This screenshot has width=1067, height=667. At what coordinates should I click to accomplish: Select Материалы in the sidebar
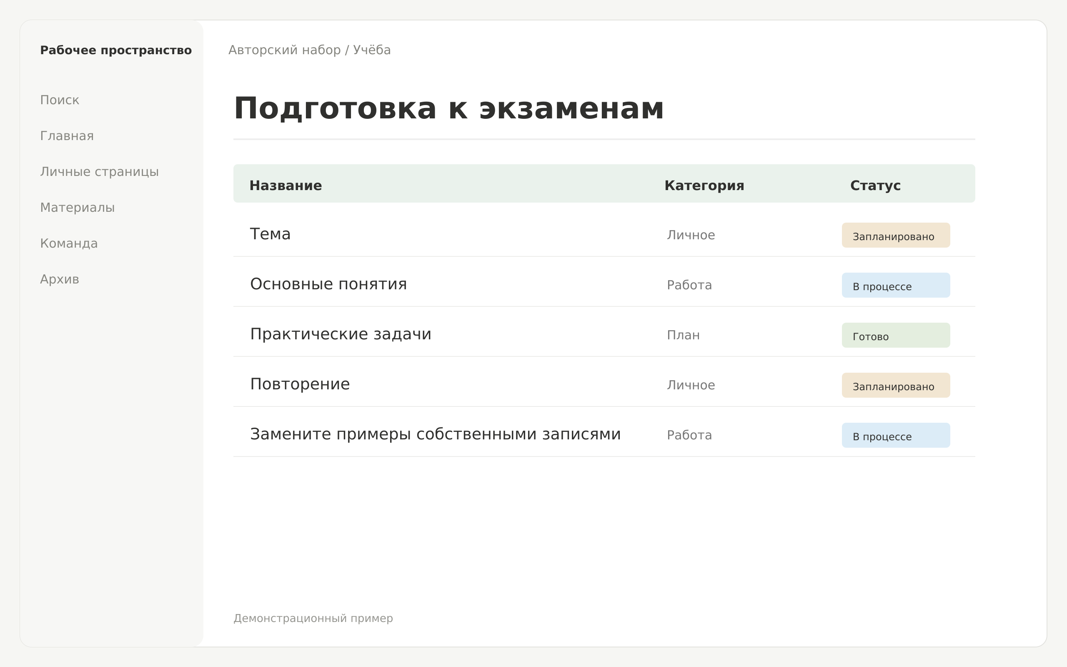pos(77,207)
